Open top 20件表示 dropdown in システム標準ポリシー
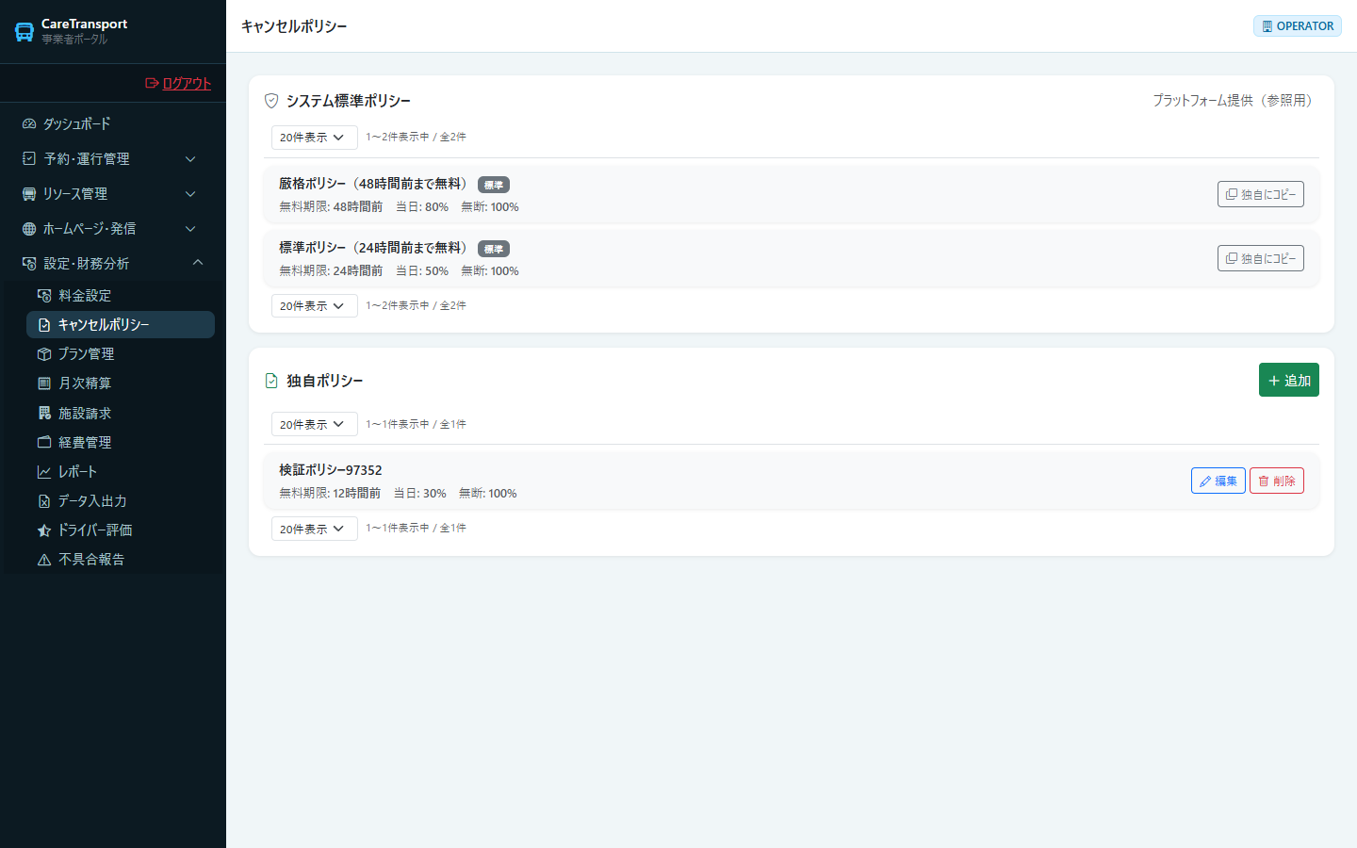This screenshot has height=848, width=1357. pos(315,138)
